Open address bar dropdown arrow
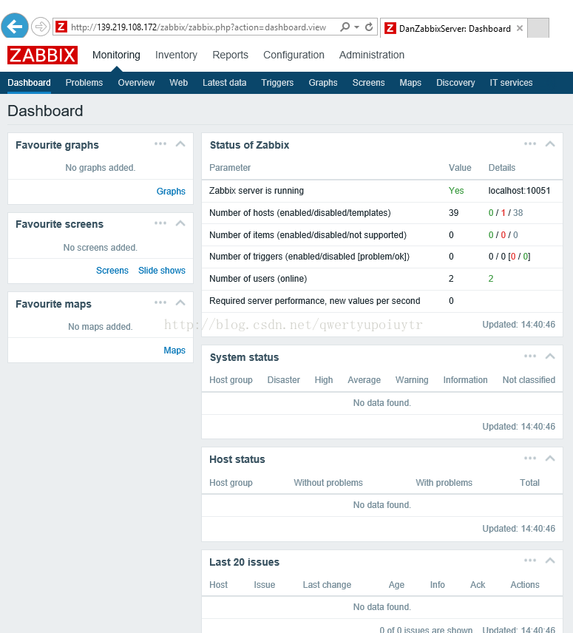573x633 pixels. coord(356,27)
